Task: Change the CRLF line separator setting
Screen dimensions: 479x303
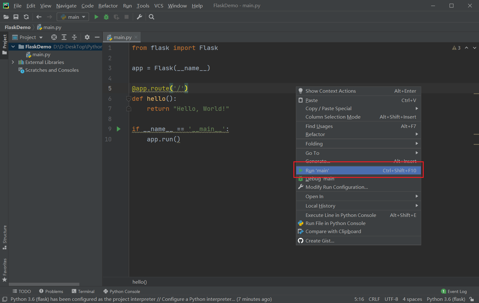Action: point(374,299)
